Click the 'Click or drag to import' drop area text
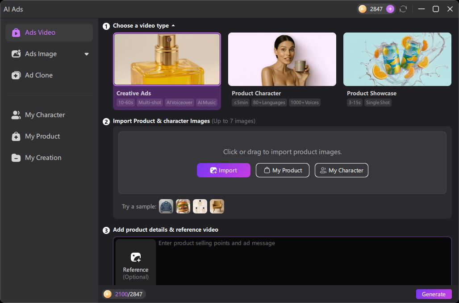Viewport: 459px width, 303px height. click(x=283, y=152)
